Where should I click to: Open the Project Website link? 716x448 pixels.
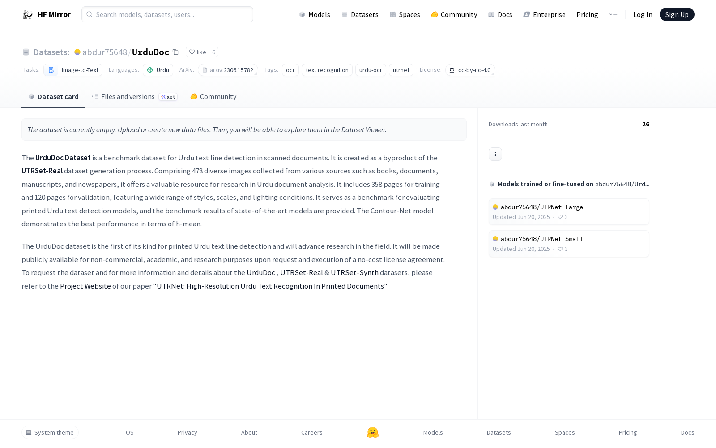(x=85, y=286)
